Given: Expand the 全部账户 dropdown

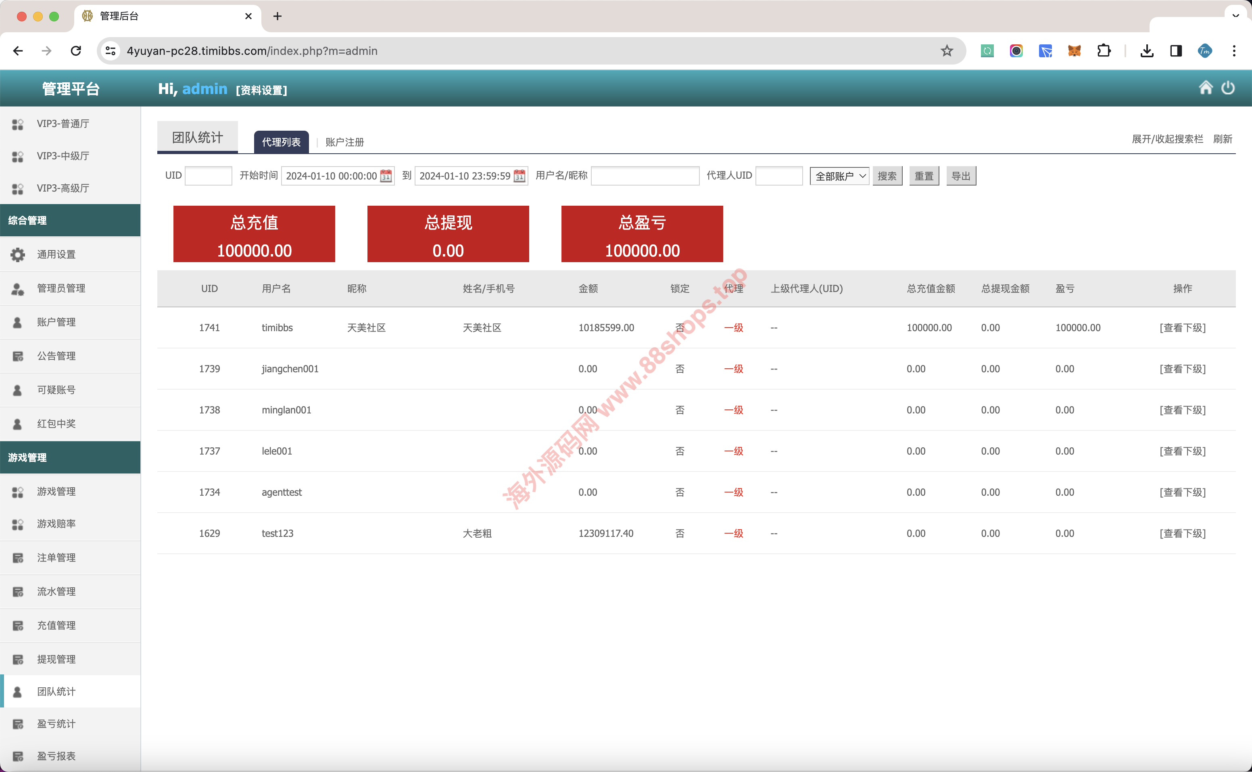Looking at the screenshot, I should pyautogui.click(x=839, y=175).
